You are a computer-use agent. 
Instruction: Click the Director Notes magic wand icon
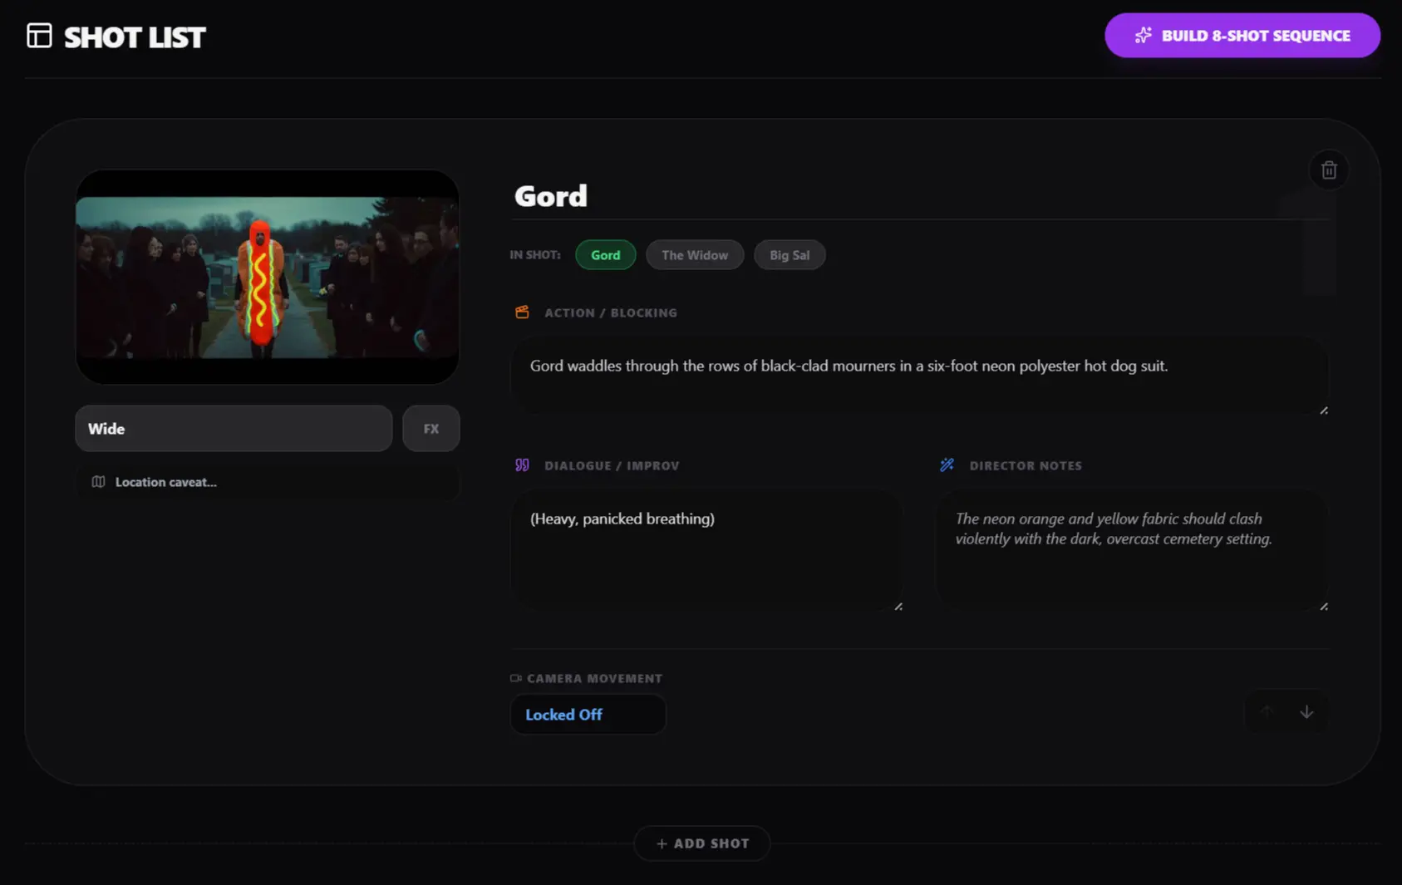click(947, 465)
